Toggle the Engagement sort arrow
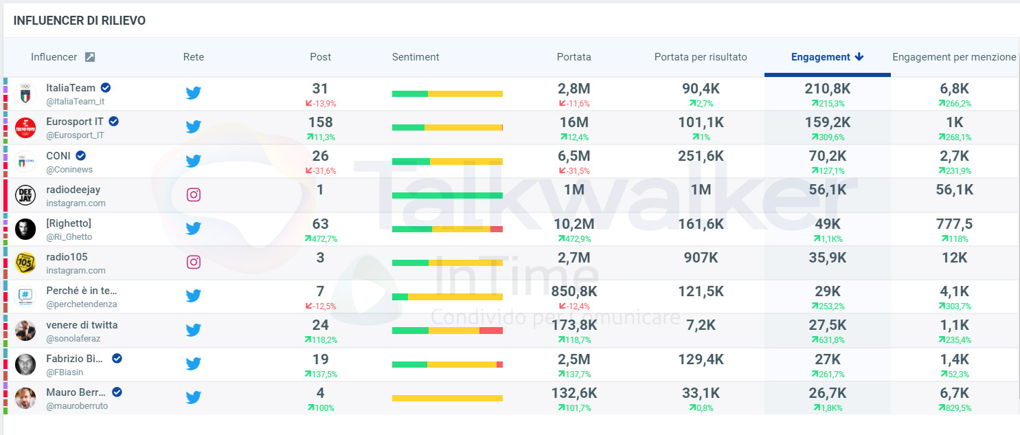The image size is (1020, 435). 859,57
